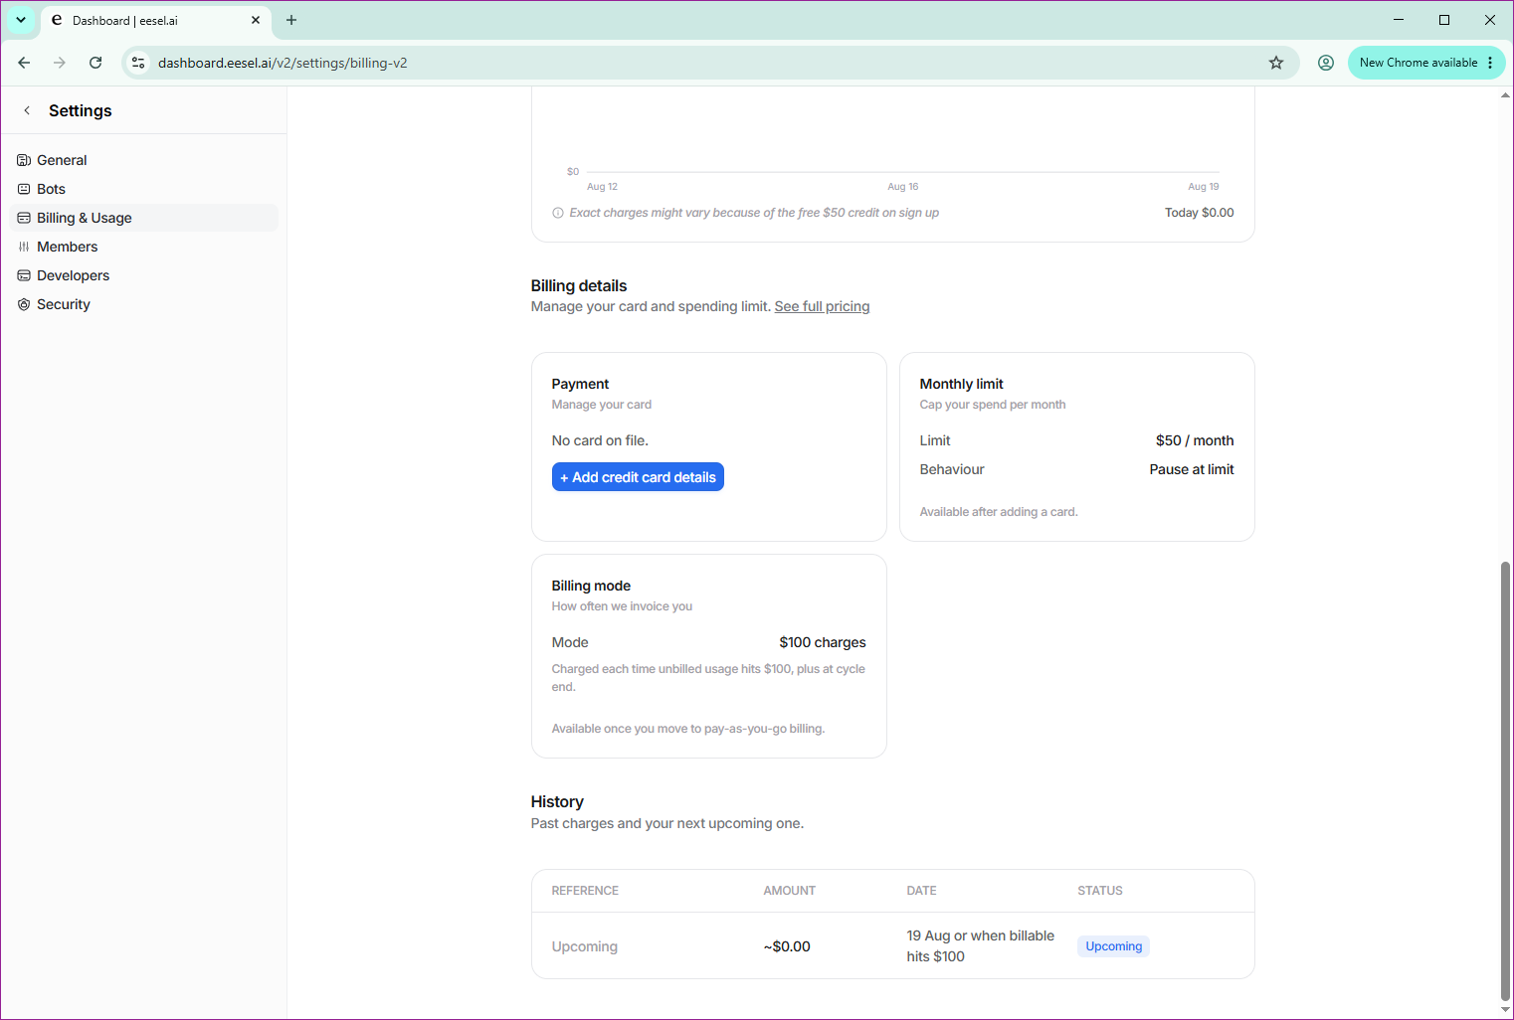Follow the See full pricing link
The height and width of the screenshot is (1020, 1514).
click(x=822, y=306)
